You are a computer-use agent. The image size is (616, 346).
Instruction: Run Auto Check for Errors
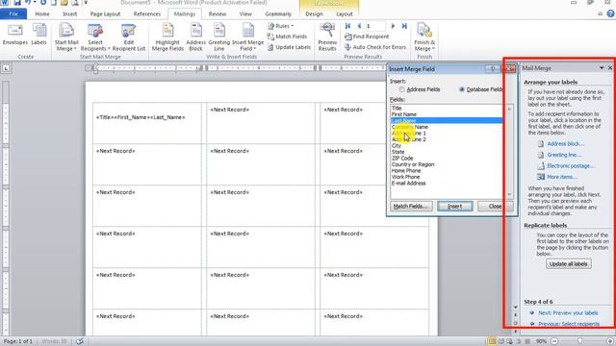click(x=375, y=47)
